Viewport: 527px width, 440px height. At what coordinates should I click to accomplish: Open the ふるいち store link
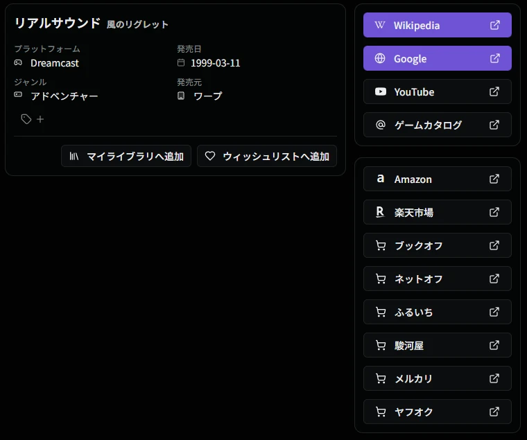(438, 312)
